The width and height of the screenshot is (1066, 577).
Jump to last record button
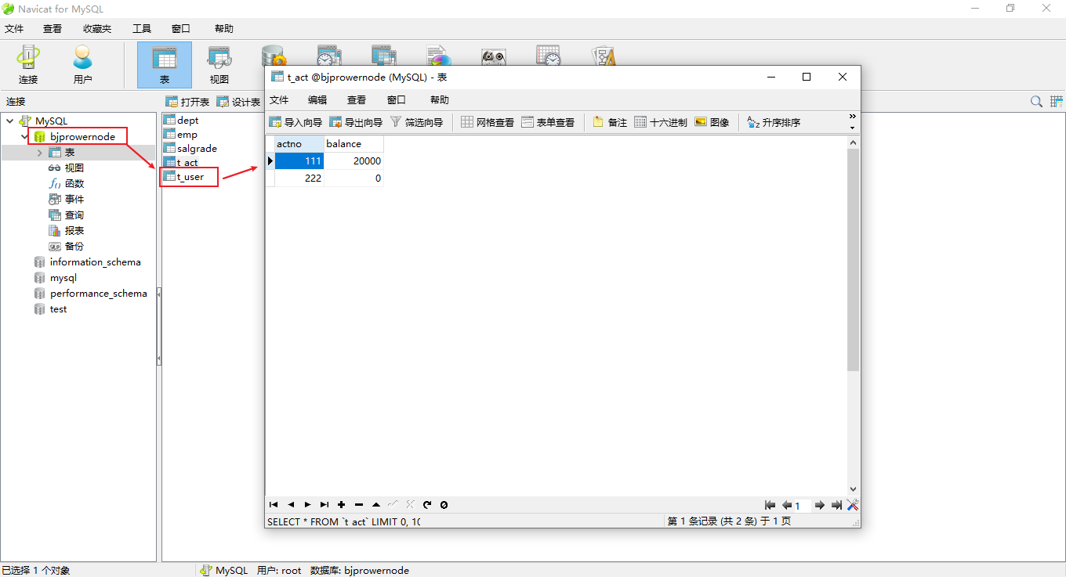point(325,505)
